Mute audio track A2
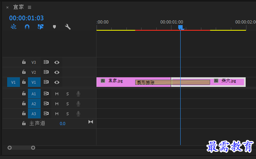This screenshot has width=256, height=159. pos(57,104)
